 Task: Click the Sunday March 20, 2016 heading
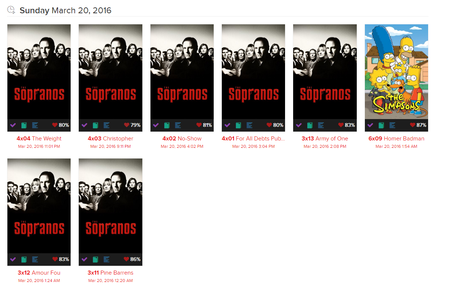(x=65, y=10)
